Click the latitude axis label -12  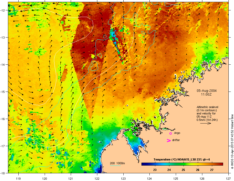pos(3,10)
